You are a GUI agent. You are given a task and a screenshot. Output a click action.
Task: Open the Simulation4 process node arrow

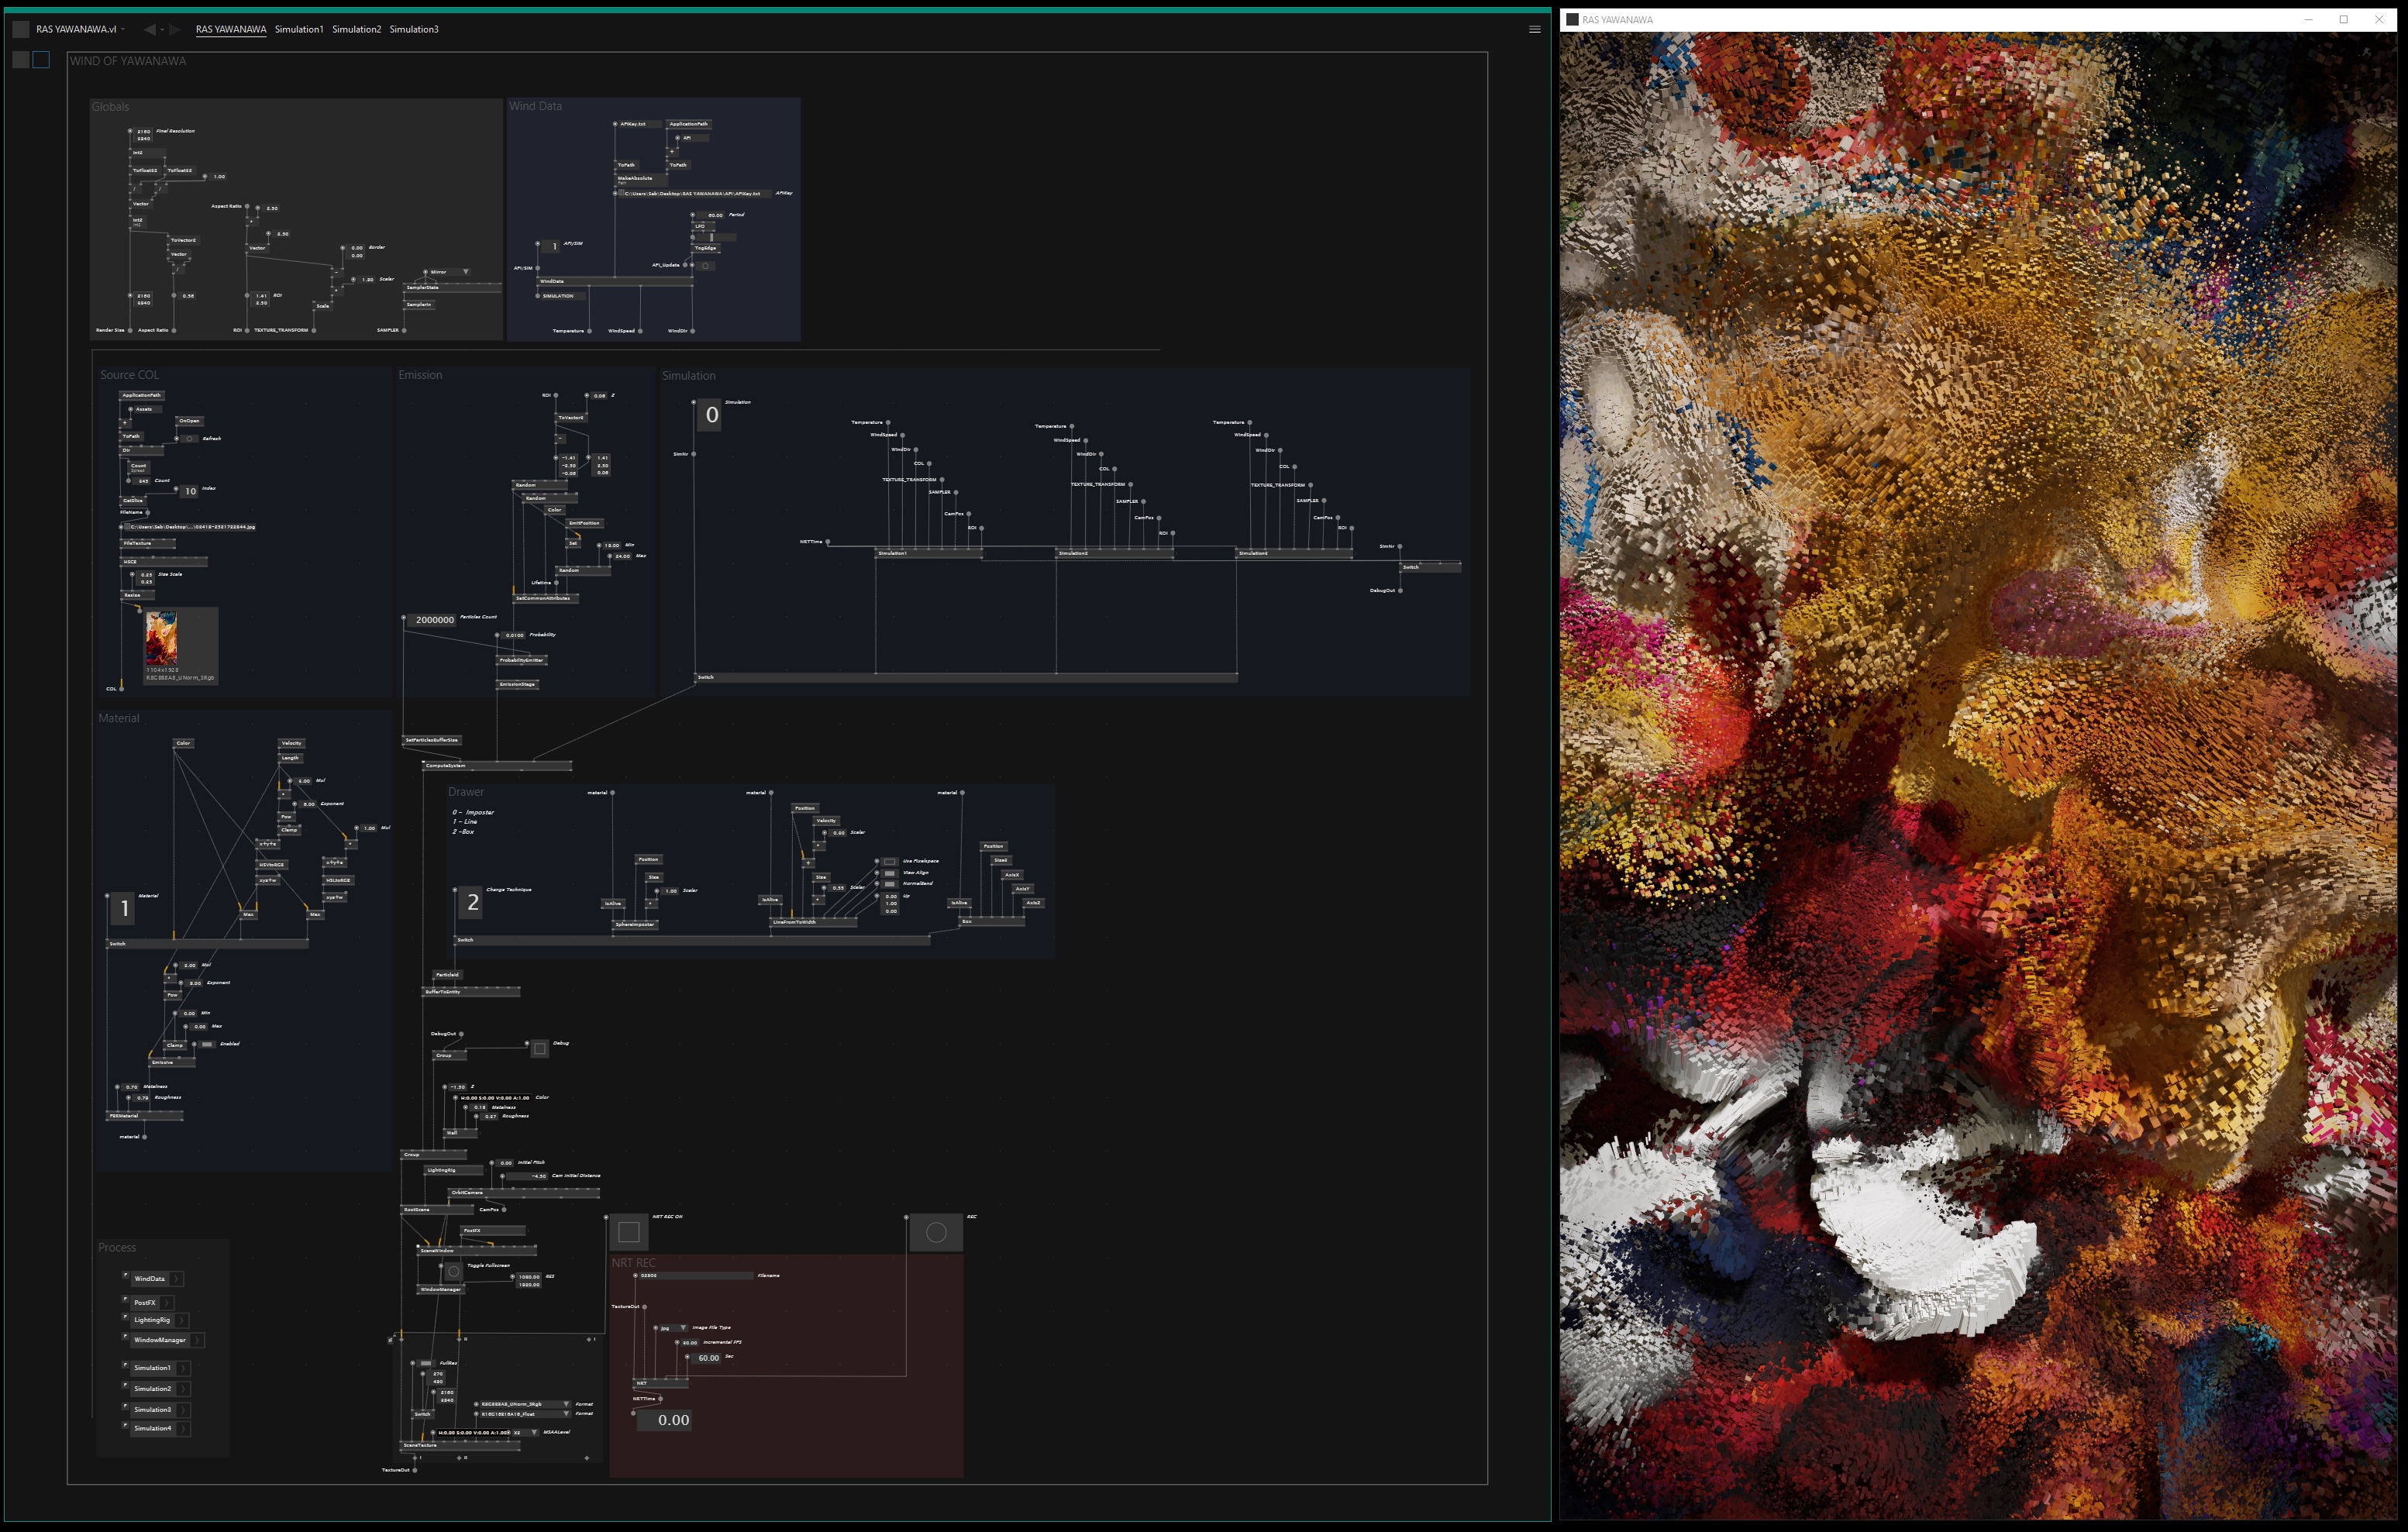click(184, 1429)
